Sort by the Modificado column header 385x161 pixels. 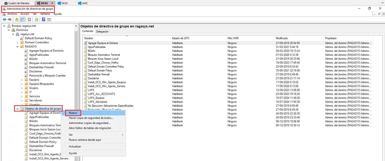[299, 38]
